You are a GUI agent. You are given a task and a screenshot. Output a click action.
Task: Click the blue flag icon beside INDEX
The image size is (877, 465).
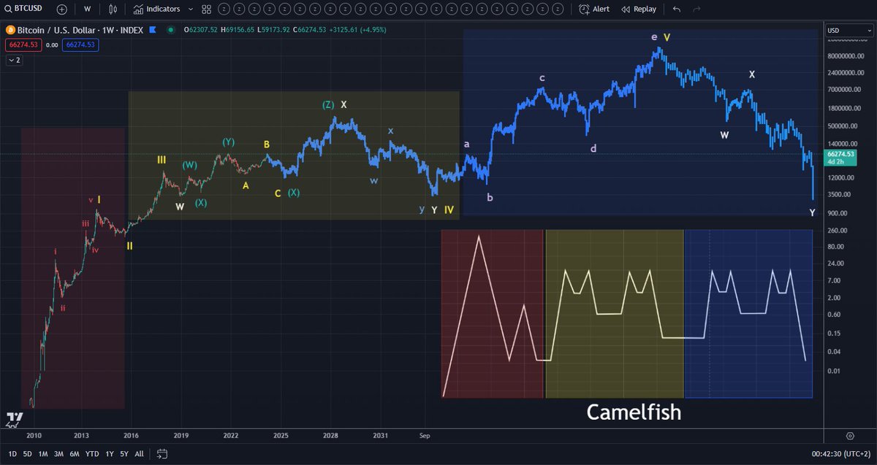[x=153, y=30]
